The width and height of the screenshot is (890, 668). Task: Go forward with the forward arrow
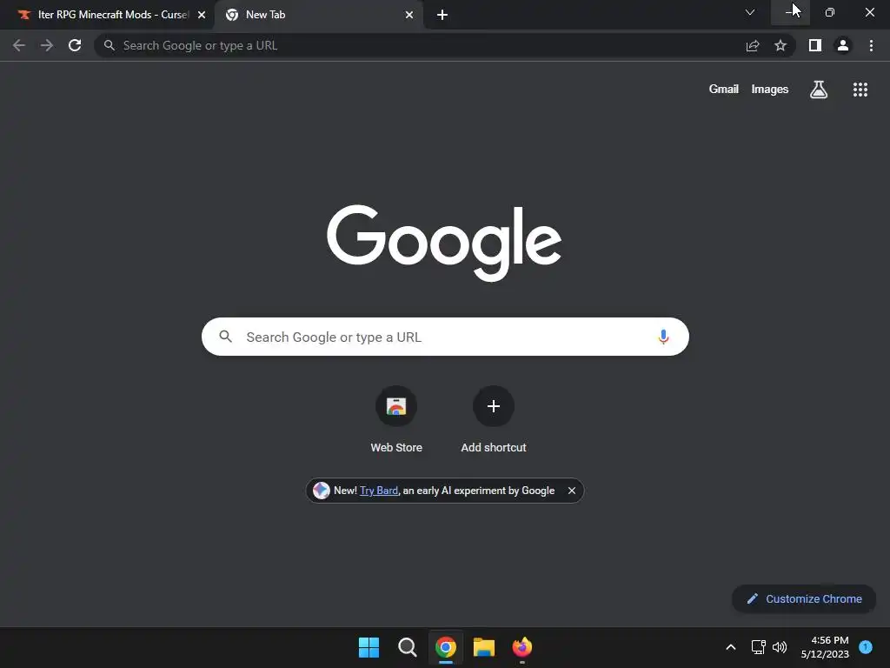47,45
